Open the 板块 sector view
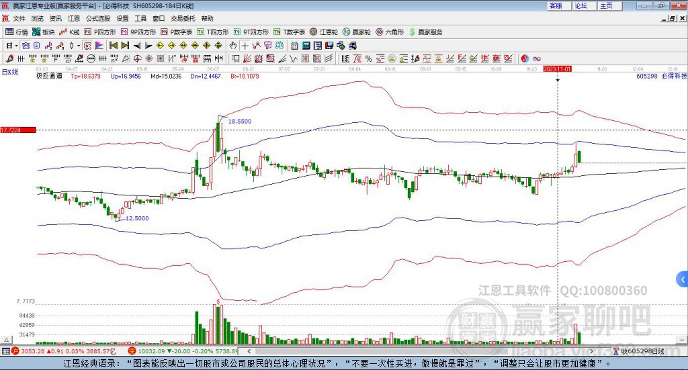Screen dimensions: 688x370 pos(43,32)
